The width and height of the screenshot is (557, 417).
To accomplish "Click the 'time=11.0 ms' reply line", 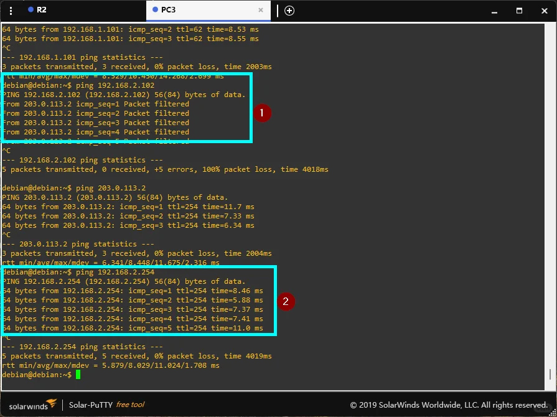I will (x=133, y=328).
